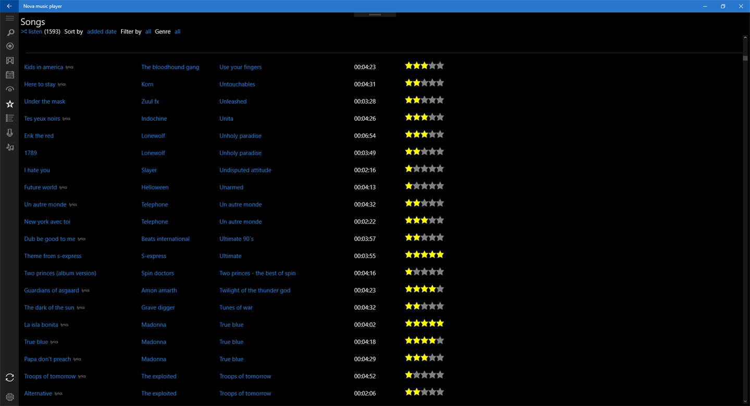Open artist Zuul fx
The height and width of the screenshot is (406, 750).
pos(150,102)
